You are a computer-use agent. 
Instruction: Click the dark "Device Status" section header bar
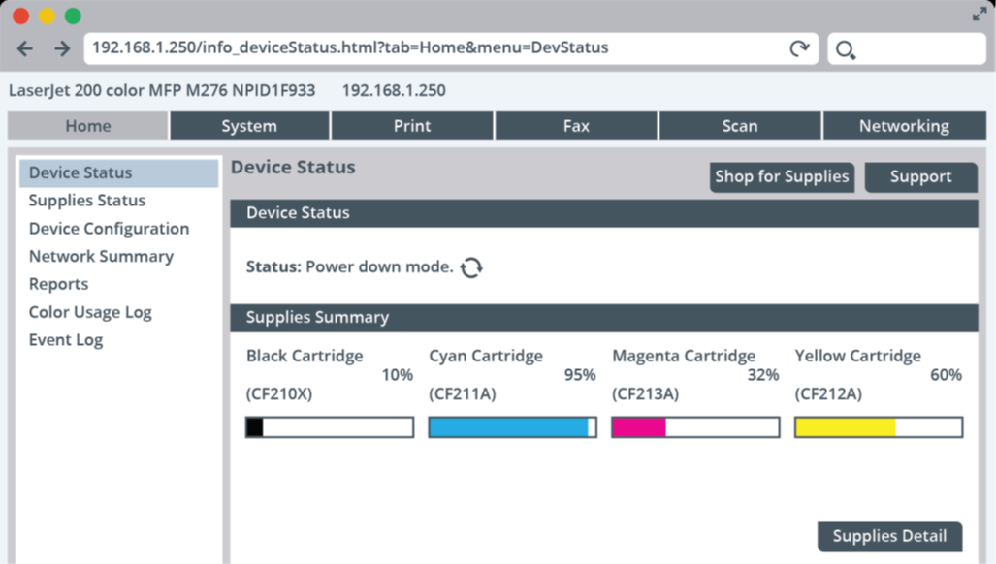click(604, 213)
